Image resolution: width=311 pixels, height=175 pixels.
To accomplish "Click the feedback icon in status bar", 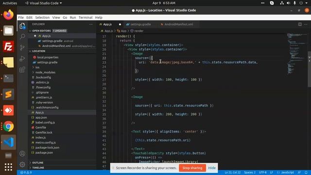I will click(x=299, y=173).
